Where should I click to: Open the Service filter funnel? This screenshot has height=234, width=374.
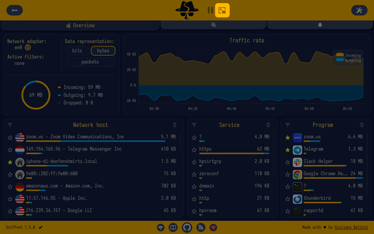click(194, 125)
